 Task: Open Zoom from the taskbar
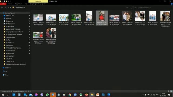[x=75, y=95]
